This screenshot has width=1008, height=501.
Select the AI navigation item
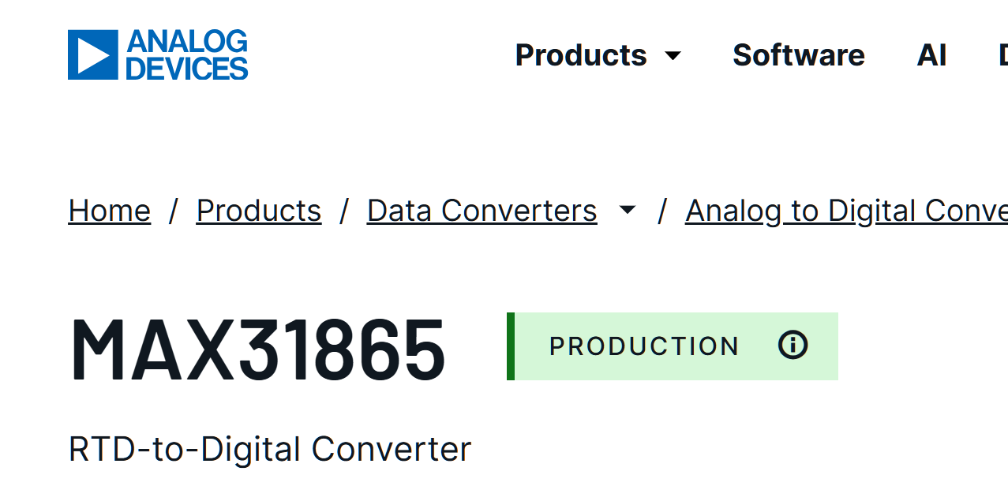click(931, 55)
